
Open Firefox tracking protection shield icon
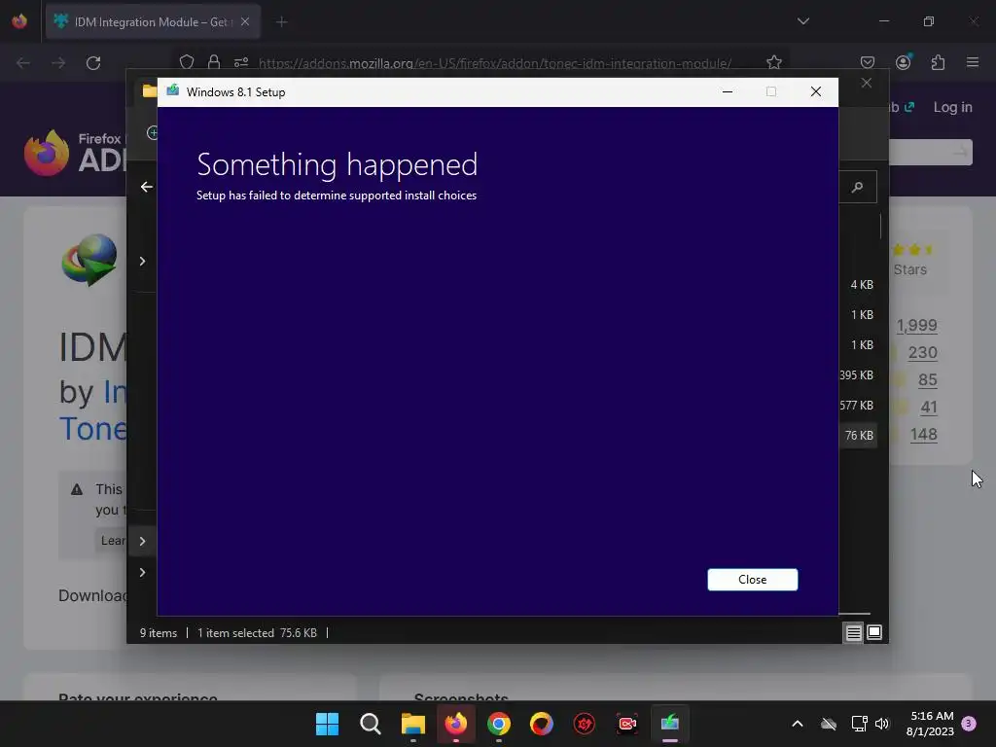187,62
